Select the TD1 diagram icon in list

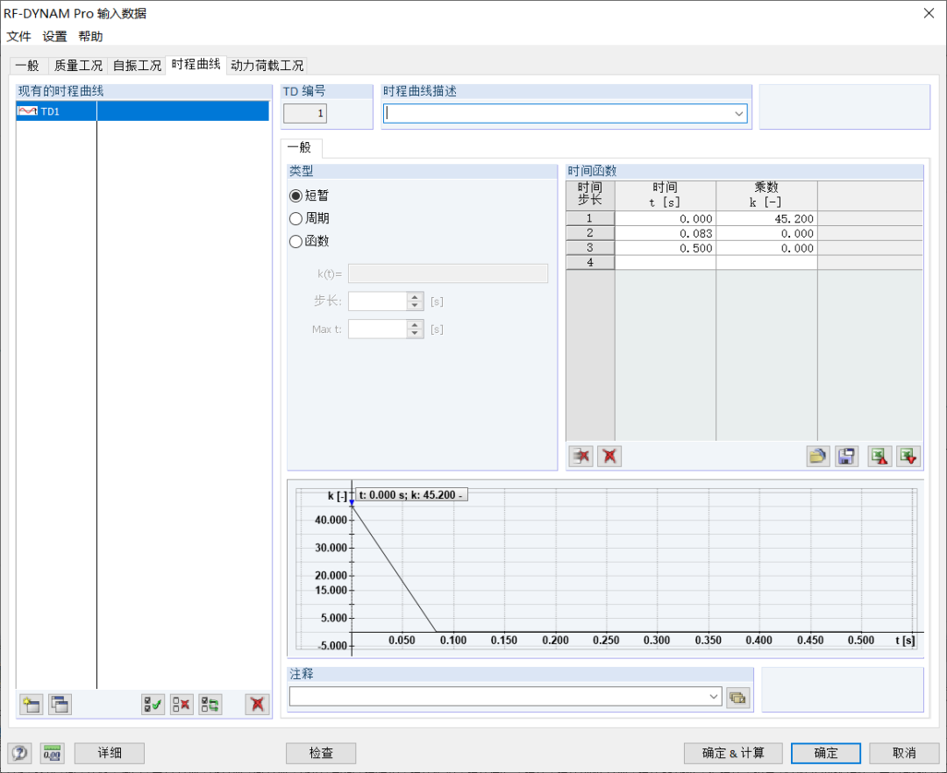point(27,111)
